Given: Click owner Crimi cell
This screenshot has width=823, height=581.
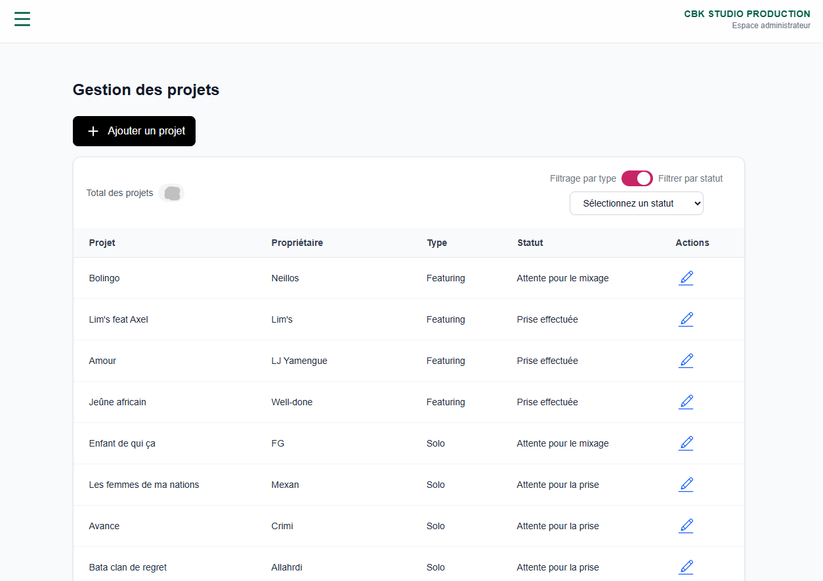Looking at the screenshot, I should [282, 526].
